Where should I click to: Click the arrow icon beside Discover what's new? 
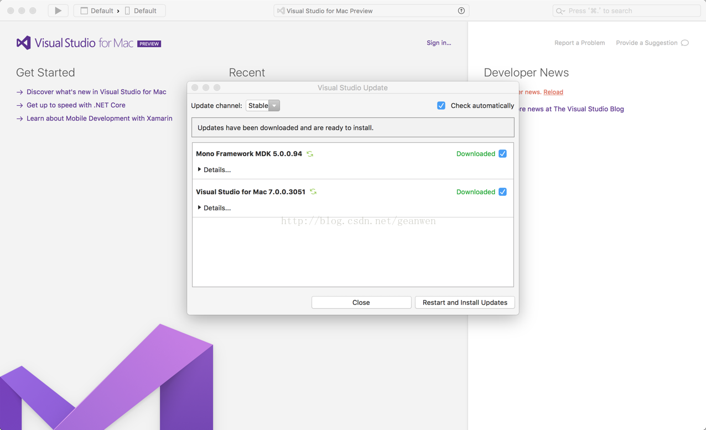(x=19, y=92)
